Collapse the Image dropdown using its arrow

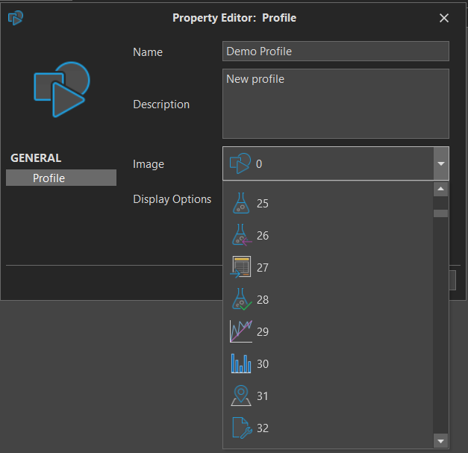pyautogui.click(x=440, y=163)
